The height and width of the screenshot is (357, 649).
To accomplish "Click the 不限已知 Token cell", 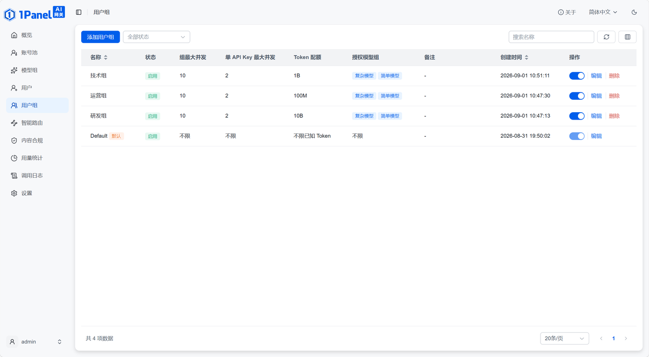I will 312,136.
